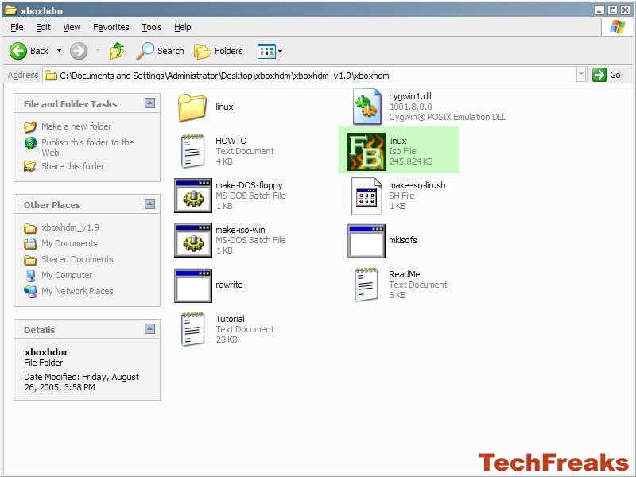Open the View menu
636x477 pixels.
click(72, 27)
